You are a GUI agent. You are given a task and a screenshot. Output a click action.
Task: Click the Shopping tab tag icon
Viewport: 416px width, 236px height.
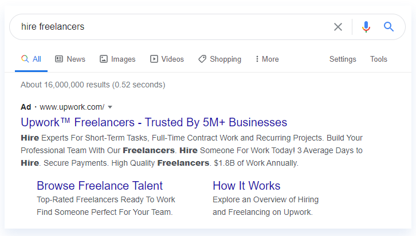pos(202,59)
